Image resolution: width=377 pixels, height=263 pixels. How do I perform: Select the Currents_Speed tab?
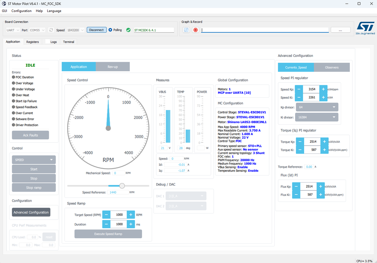coord(296,67)
